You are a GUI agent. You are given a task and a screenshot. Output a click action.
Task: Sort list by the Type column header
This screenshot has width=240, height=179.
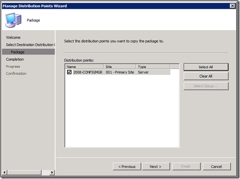tap(153, 67)
